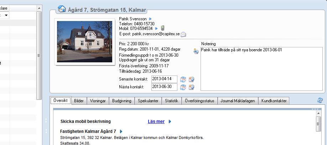Open the dropdown arrow in left list
Viewport: 327px width, 145px height.
tap(6, 15)
